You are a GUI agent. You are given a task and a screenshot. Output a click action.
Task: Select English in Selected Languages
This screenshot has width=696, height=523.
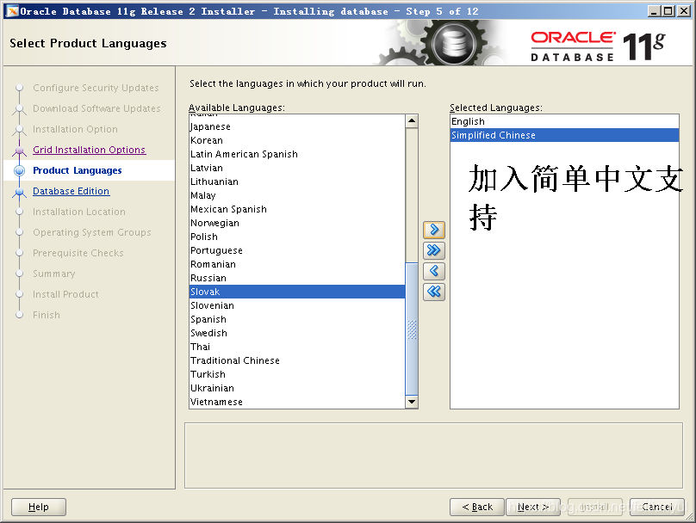pos(564,121)
